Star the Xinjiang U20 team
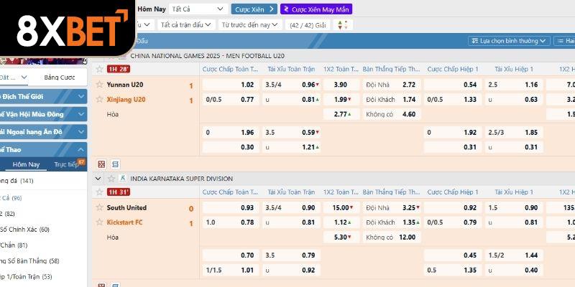Image resolution: width=575 pixels, height=287 pixels. (x=99, y=100)
